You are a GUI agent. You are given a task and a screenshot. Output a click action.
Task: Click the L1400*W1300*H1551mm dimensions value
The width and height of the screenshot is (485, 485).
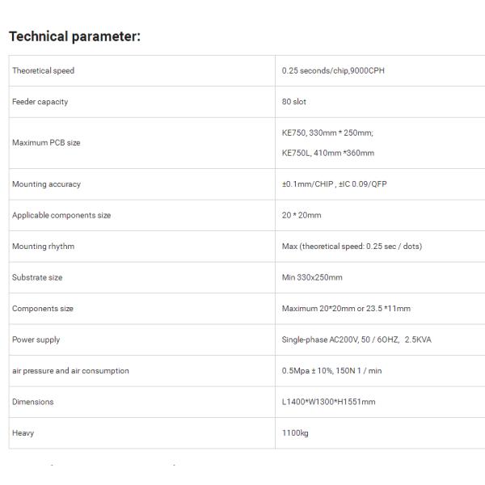pyautogui.click(x=328, y=402)
